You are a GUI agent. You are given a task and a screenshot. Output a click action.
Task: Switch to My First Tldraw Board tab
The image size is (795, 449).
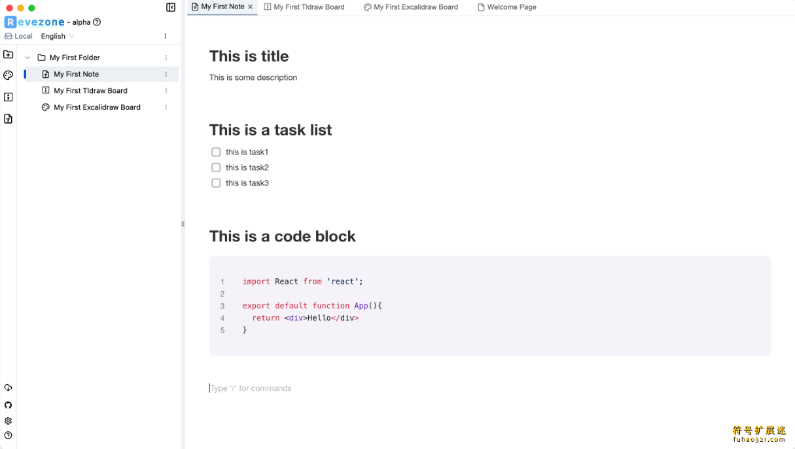coord(304,7)
